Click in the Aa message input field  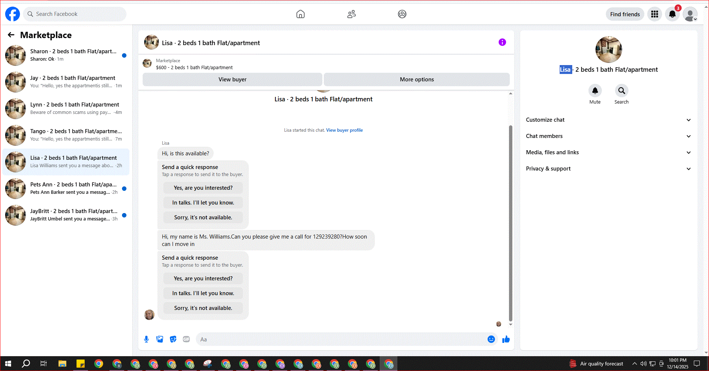pyautogui.click(x=342, y=339)
